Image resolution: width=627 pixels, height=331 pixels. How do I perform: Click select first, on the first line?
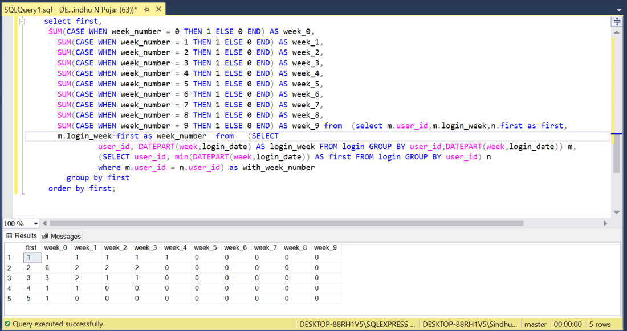[73, 22]
